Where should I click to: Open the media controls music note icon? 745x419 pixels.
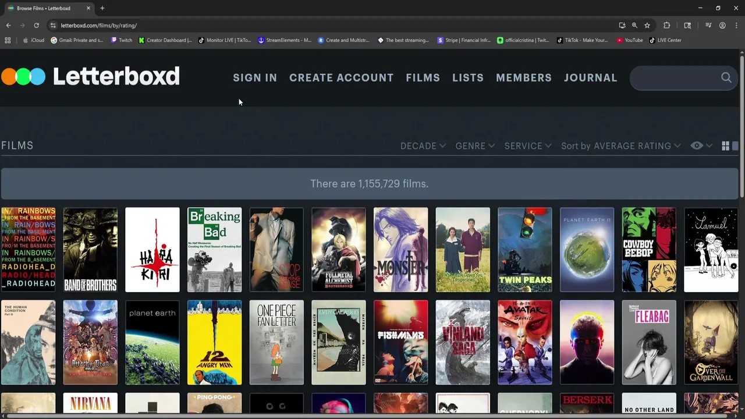point(708,26)
